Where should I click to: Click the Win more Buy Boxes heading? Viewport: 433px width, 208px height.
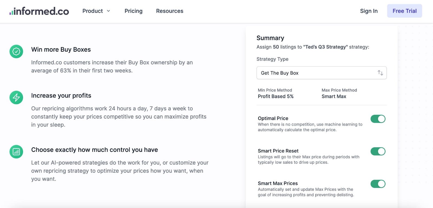tap(61, 49)
